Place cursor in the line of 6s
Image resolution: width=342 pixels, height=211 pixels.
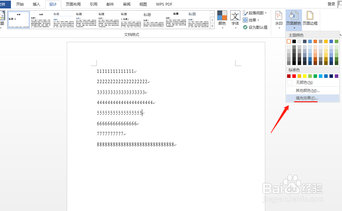tap(117, 123)
